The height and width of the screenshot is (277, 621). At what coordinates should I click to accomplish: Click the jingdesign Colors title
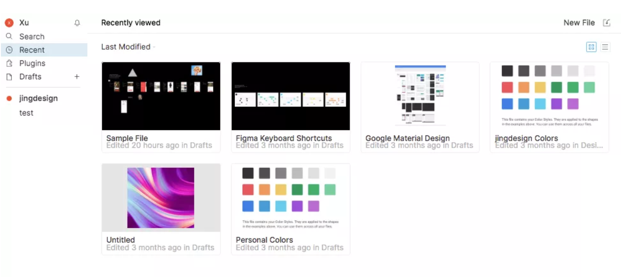[x=527, y=138]
